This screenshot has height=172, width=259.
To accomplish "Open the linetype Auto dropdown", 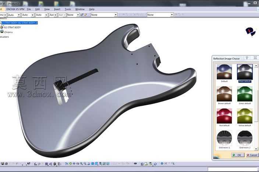I will 42,15.
